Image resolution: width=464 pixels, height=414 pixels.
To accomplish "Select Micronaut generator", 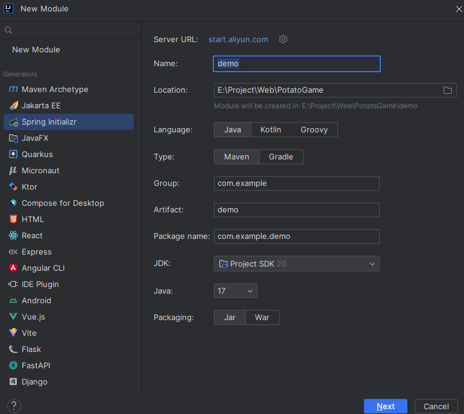I will click(x=69, y=170).
